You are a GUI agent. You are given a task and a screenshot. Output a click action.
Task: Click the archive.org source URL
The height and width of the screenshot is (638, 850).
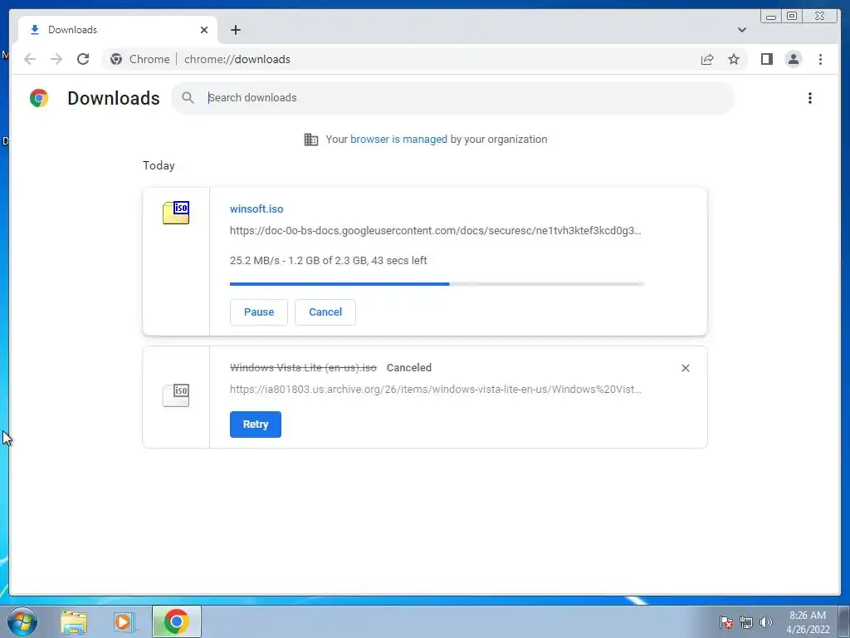[435, 389]
